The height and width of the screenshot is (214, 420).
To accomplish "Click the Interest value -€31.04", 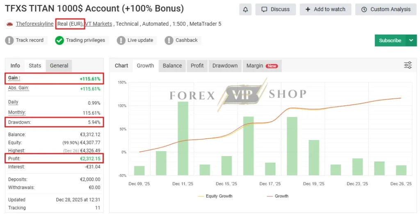I will (93, 167).
